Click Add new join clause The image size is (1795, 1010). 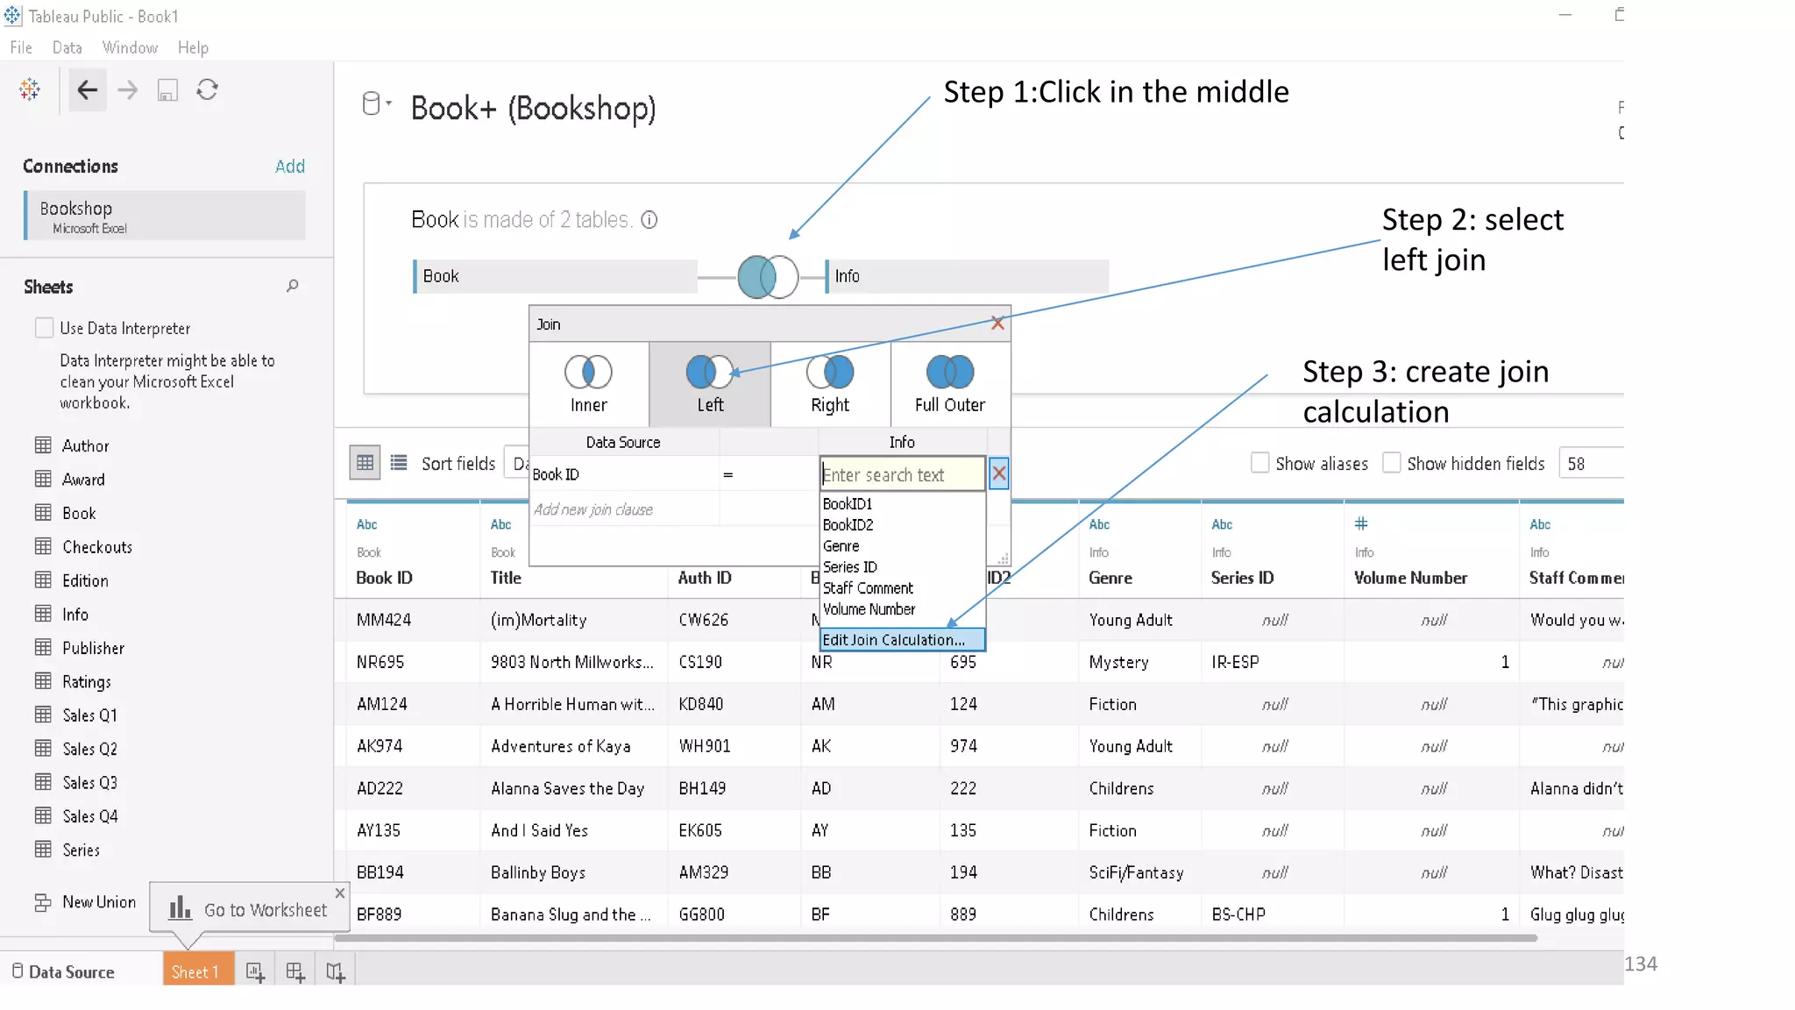point(593,509)
